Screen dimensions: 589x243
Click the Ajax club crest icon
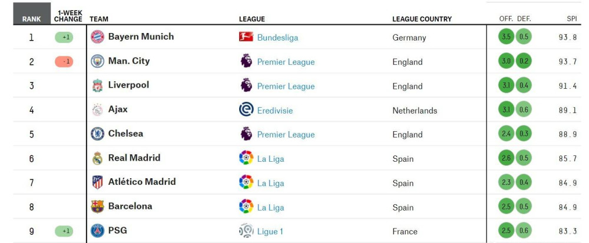pos(97,110)
